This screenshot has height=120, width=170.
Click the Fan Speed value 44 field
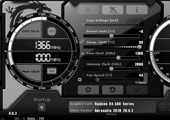141,75
